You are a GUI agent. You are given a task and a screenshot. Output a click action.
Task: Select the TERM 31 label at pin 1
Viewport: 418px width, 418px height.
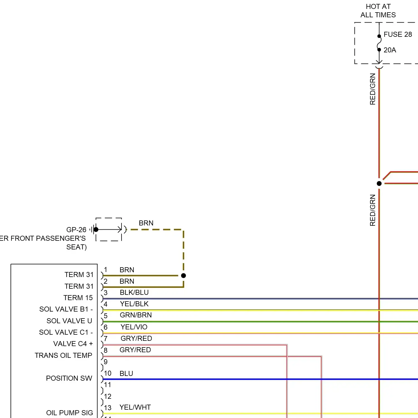pos(79,275)
